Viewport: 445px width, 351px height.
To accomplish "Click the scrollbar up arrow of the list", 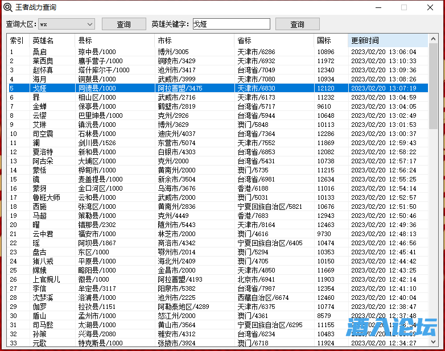I will click(x=433, y=39).
